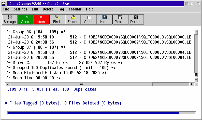202x120 pixels.
Task: Open the Folder toolbar button
Action: (73, 19)
